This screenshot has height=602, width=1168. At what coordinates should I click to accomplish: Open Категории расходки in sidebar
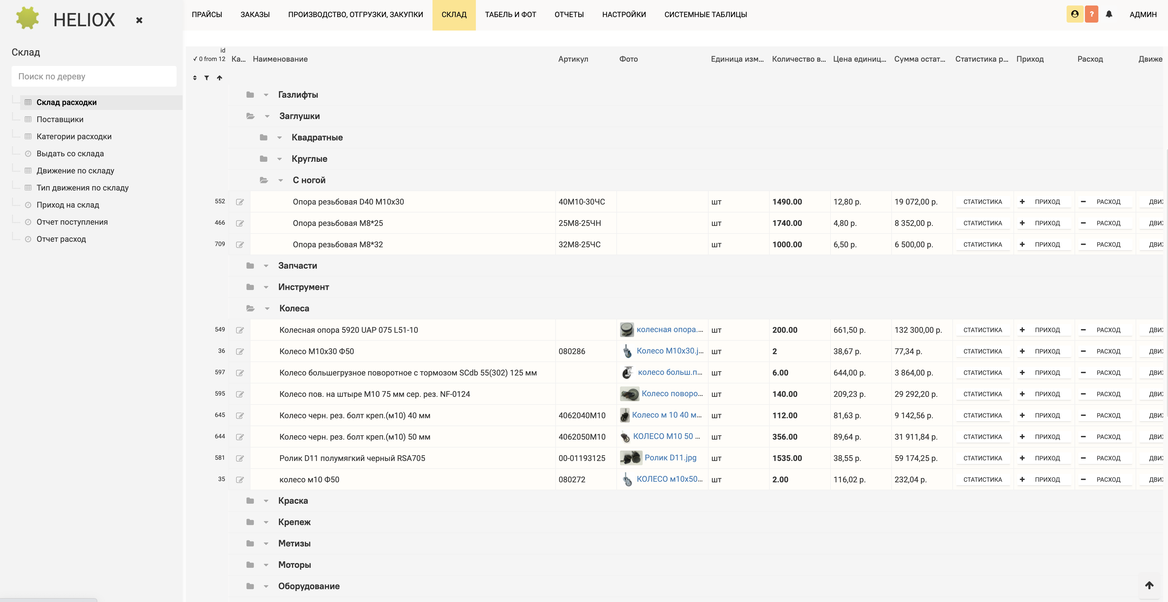[74, 136]
